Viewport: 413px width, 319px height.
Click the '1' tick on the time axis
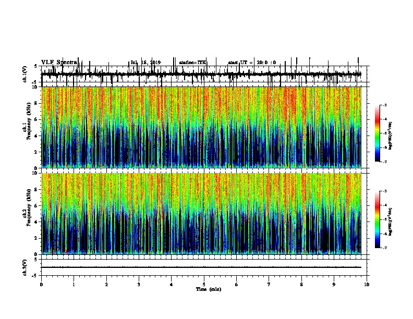point(74,285)
